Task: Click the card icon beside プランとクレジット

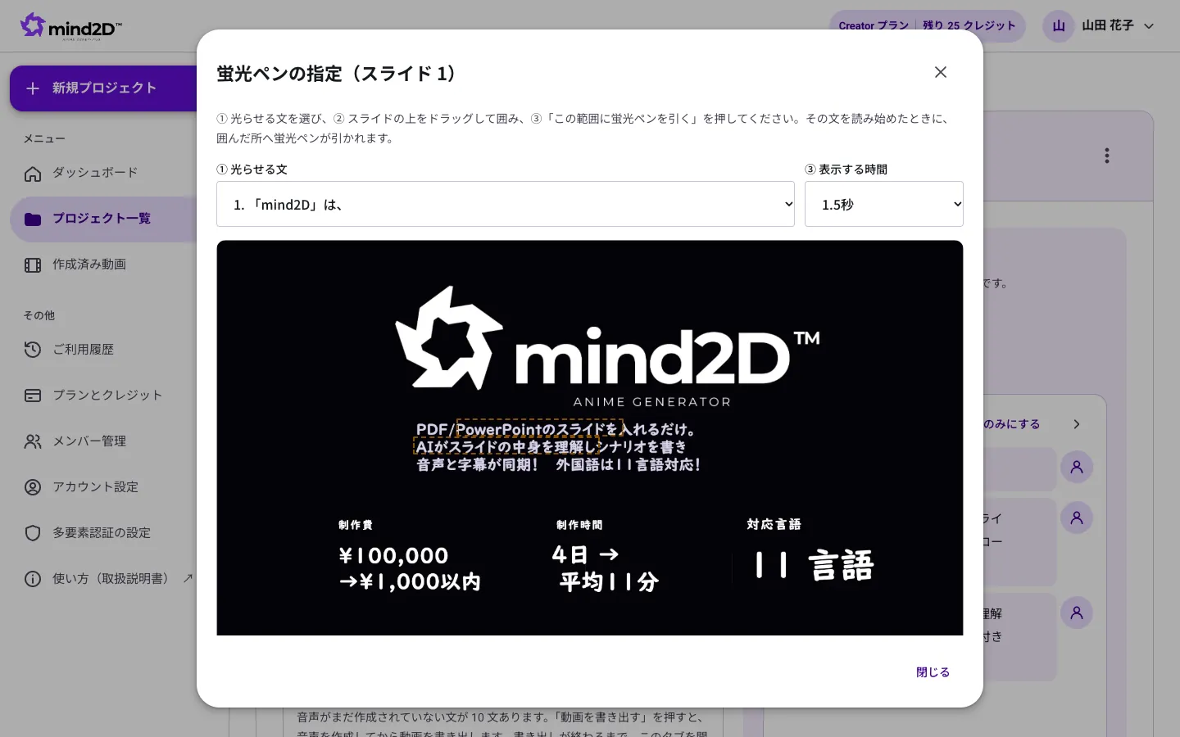Action: click(33, 396)
